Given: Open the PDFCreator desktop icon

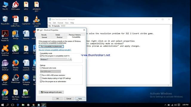Looking at the screenshot, I should [x=16, y=6].
